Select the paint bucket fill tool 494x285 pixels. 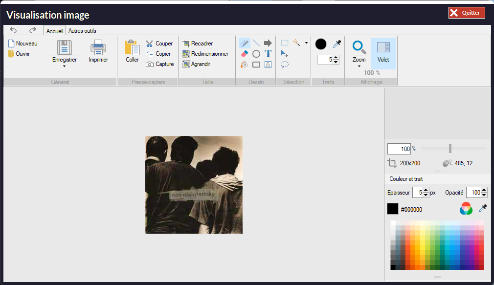(x=245, y=65)
